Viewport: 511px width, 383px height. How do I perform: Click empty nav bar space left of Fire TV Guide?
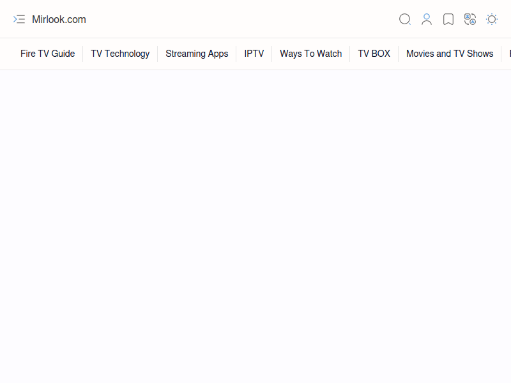[x=9, y=54]
